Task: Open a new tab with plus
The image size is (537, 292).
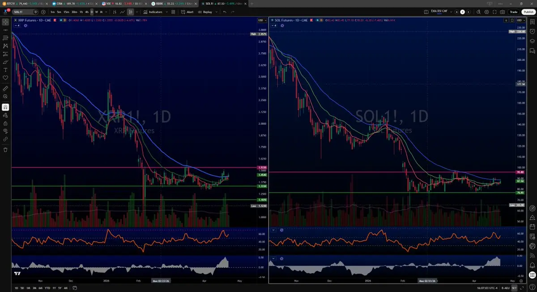Action: [251, 3]
